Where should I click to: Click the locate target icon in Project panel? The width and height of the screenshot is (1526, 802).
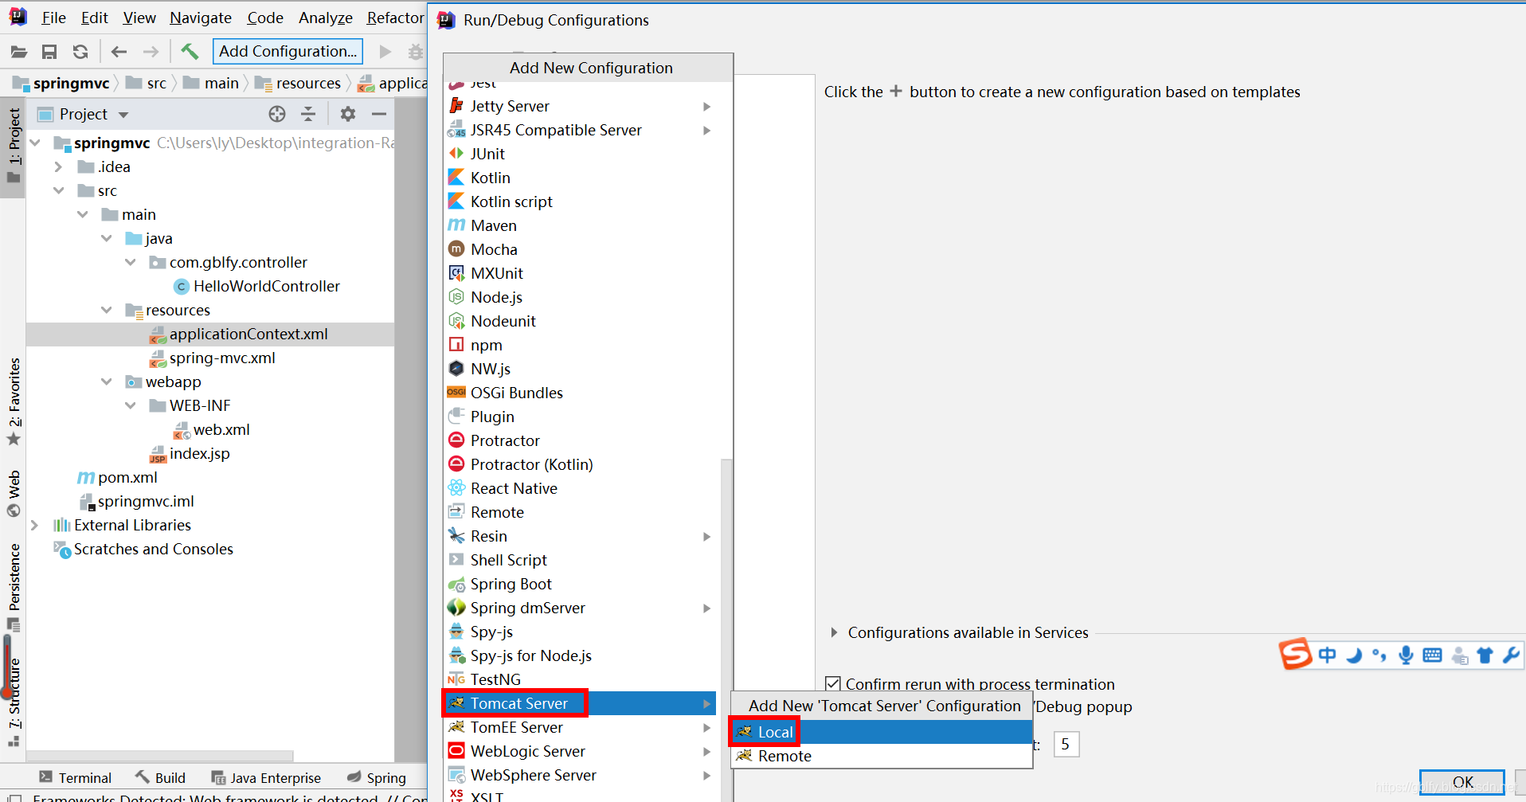click(277, 114)
